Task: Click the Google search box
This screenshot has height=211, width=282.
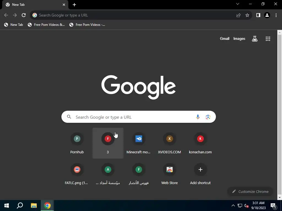Action: pyautogui.click(x=139, y=117)
